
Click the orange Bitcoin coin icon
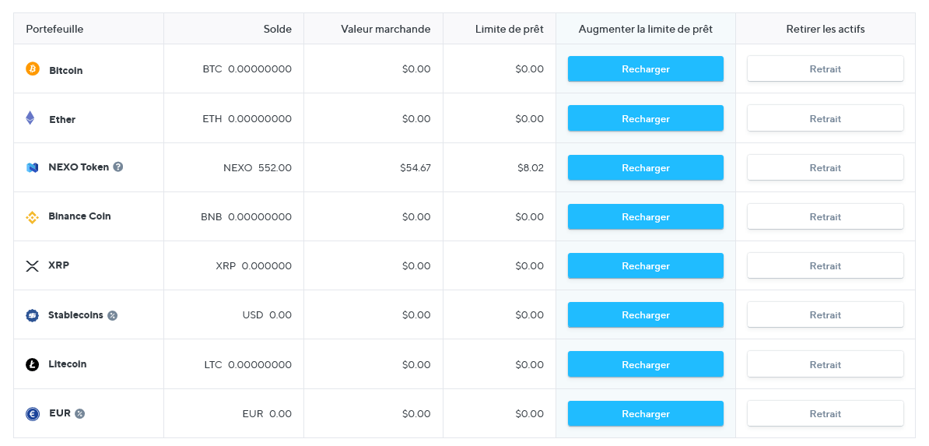click(32, 69)
